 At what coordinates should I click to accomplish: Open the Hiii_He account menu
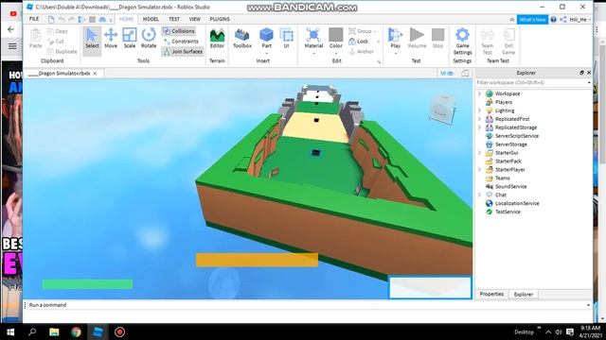point(579,19)
